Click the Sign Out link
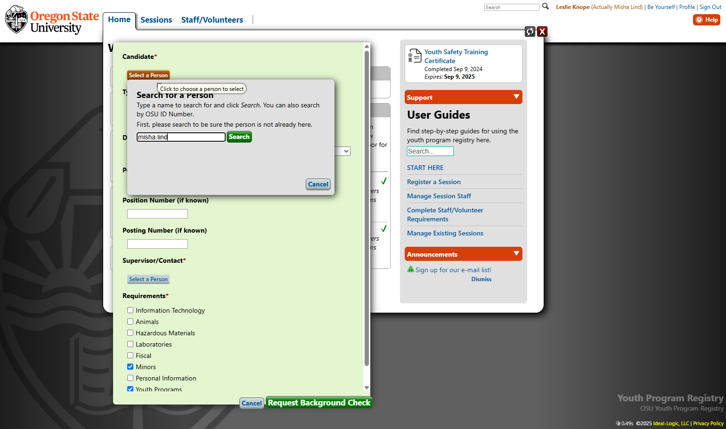Image resolution: width=726 pixels, height=429 pixels. click(710, 7)
